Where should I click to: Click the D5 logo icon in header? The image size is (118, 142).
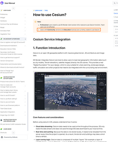[x=2, y=3]
